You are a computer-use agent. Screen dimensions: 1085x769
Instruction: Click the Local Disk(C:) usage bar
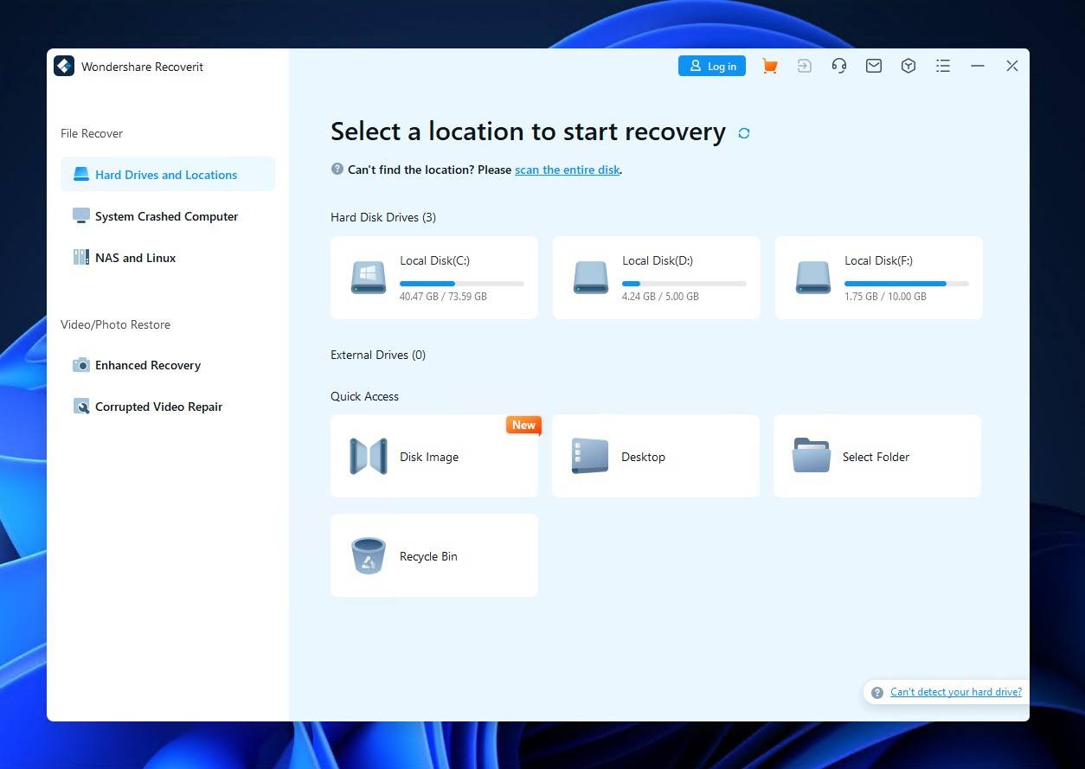pos(462,283)
